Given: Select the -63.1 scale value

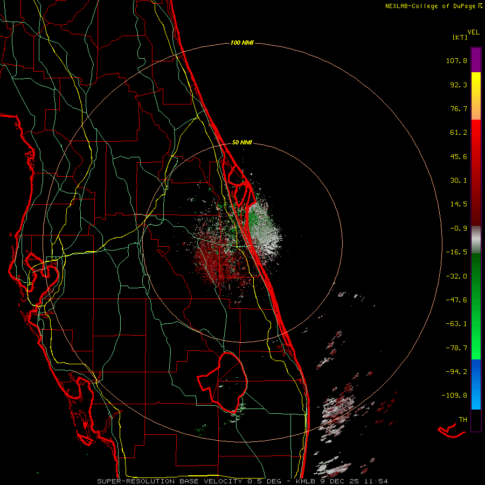Looking at the screenshot, I should (x=456, y=324).
